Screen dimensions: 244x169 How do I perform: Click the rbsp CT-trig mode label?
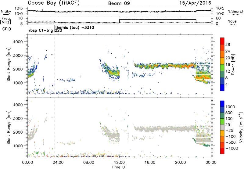[x=41, y=30]
